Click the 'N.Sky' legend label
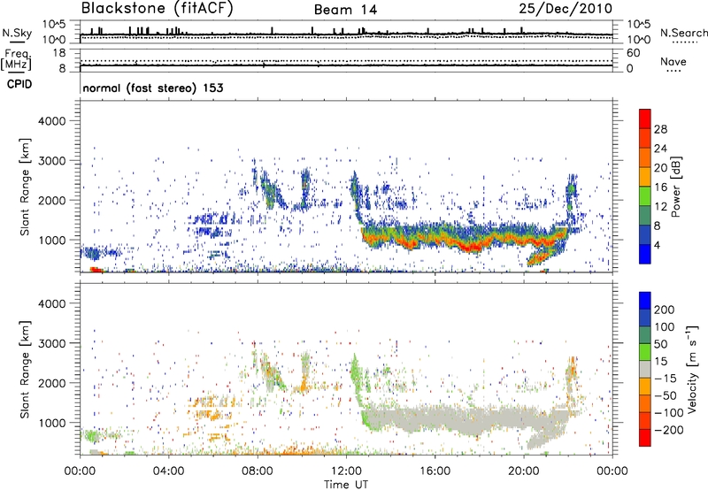This screenshot has width=708, height=490. (x=17, y=33)
